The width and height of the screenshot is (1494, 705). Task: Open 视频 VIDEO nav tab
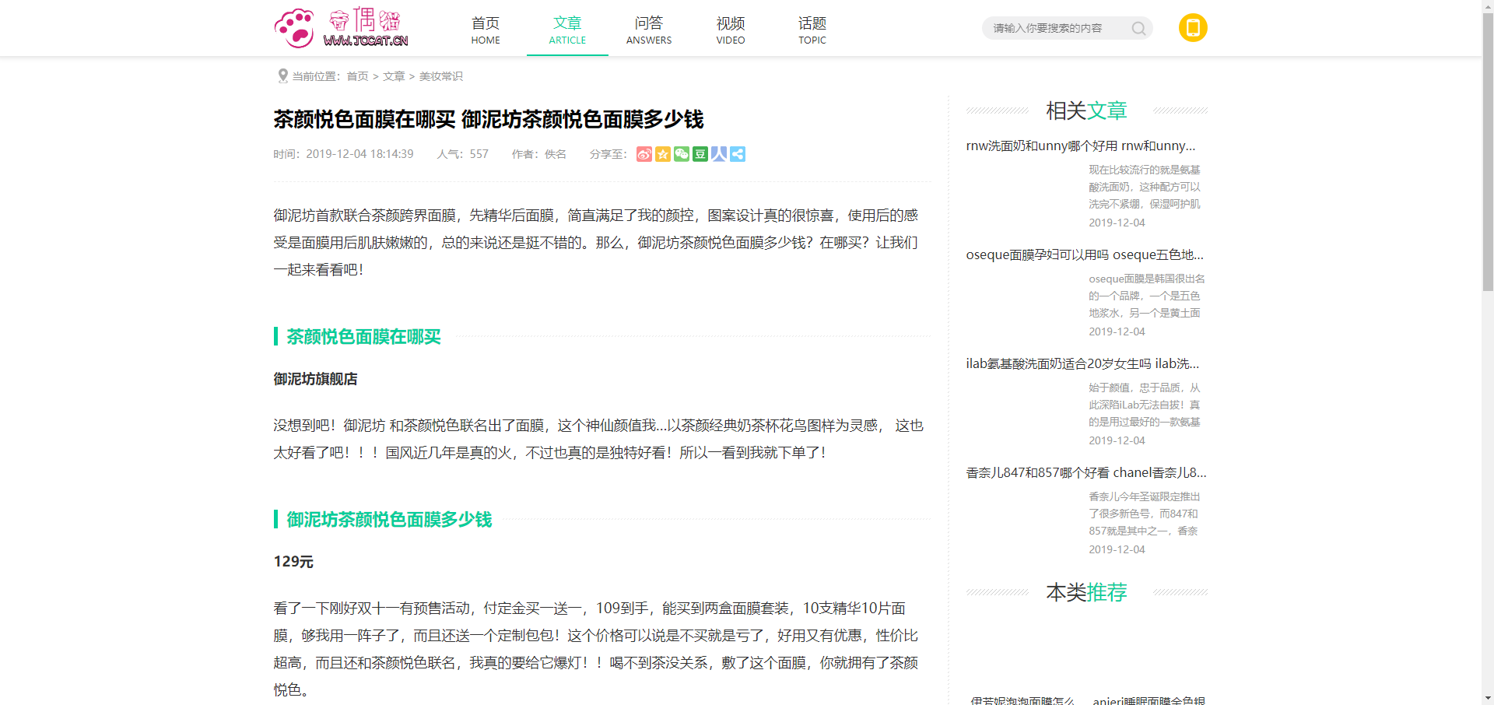[x=731, y=30]
